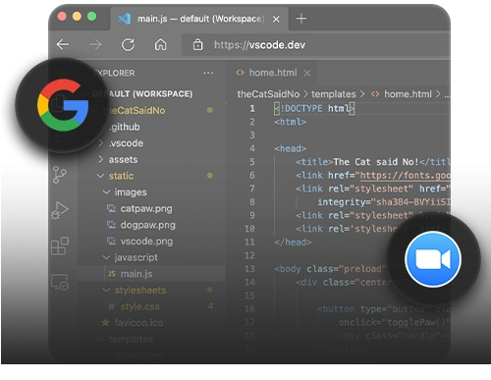Expand the .vscode folder

(126, 143)
